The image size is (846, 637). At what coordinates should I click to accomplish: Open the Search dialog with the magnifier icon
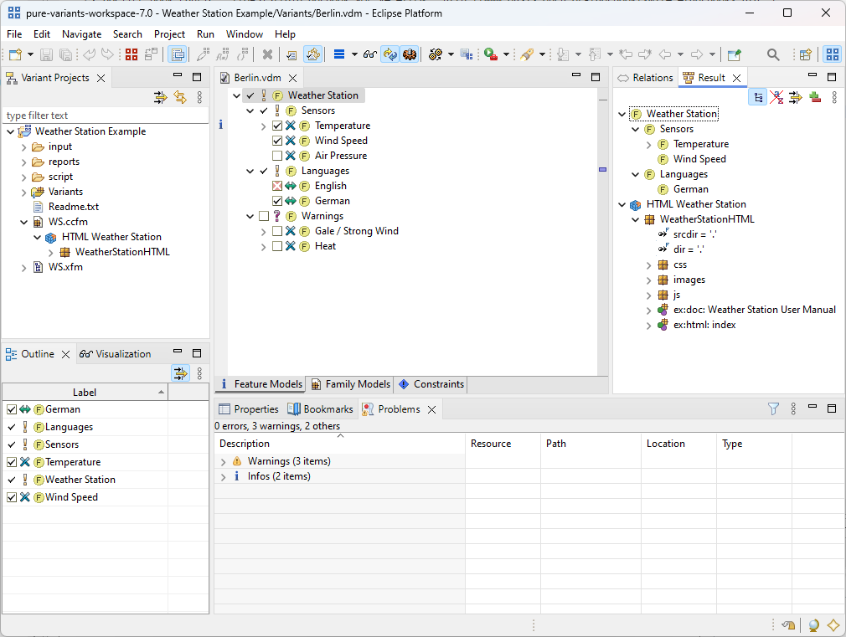(x=773, y=54)
